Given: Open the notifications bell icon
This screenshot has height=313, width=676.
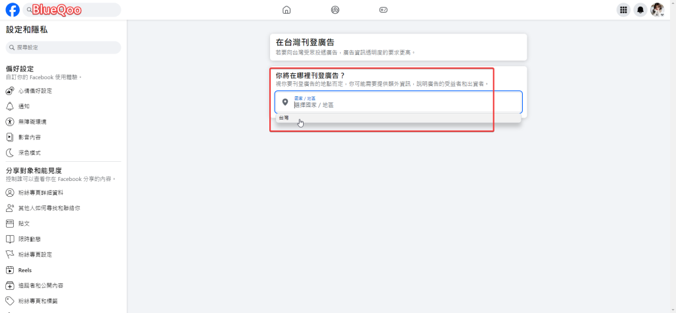Looking at the screenshot, I should coord(640,10).
